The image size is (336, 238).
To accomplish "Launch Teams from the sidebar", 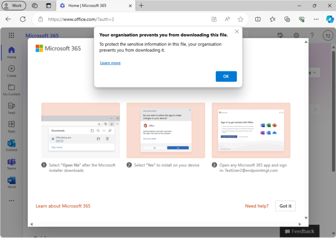I will (11, 164).
